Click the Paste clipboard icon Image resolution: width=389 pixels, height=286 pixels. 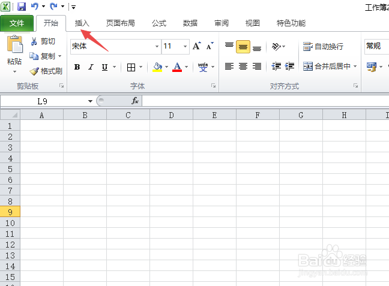pyautogui.click(x=14, y=44)
